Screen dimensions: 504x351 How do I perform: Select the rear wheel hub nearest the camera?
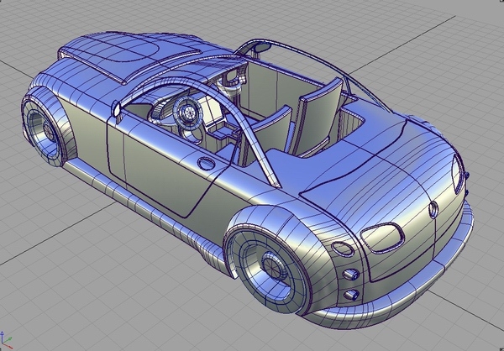tap(275, 266)
